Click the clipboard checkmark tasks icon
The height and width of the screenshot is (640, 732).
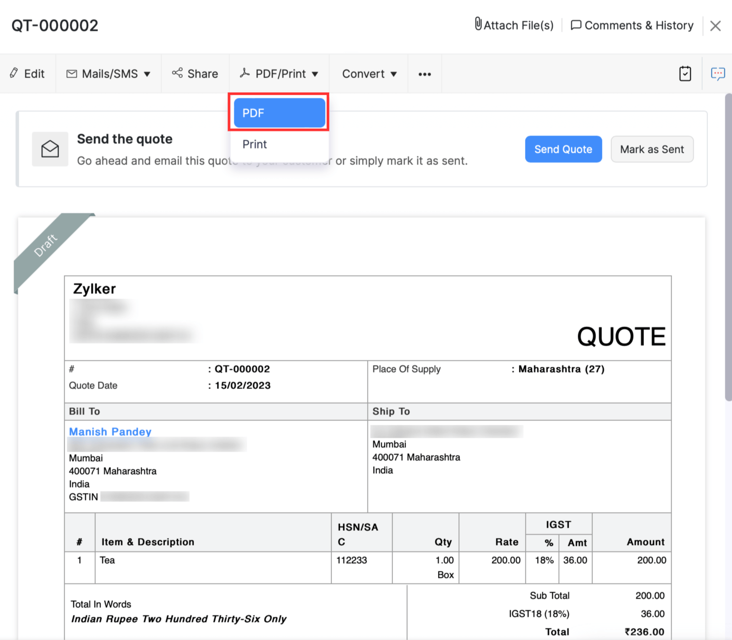pos(685,74)
